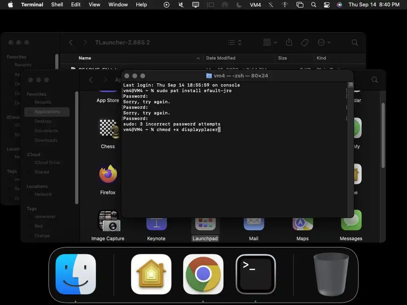The height and width of the screenshot is (305, 407).
Task: Select the Red tag in sidebar
Action: coord(39,226)
